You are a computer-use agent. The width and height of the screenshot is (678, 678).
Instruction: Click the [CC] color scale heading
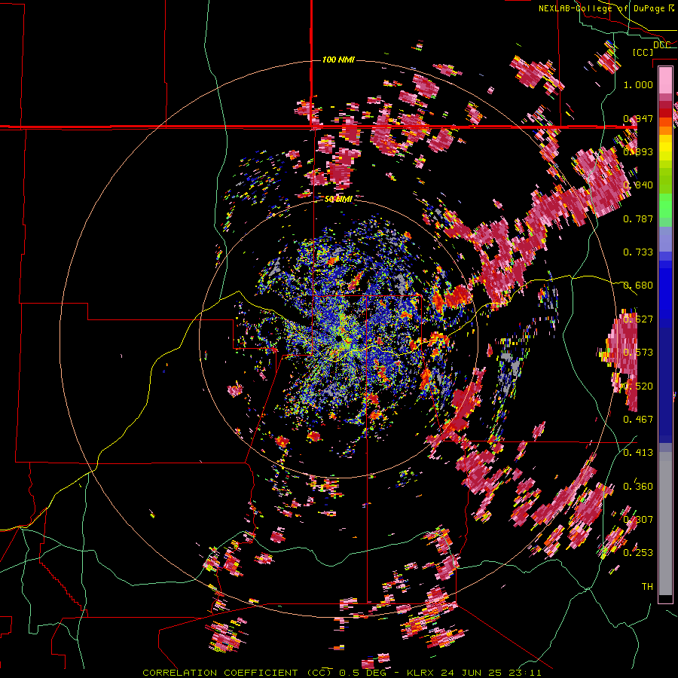pos(643,52)
